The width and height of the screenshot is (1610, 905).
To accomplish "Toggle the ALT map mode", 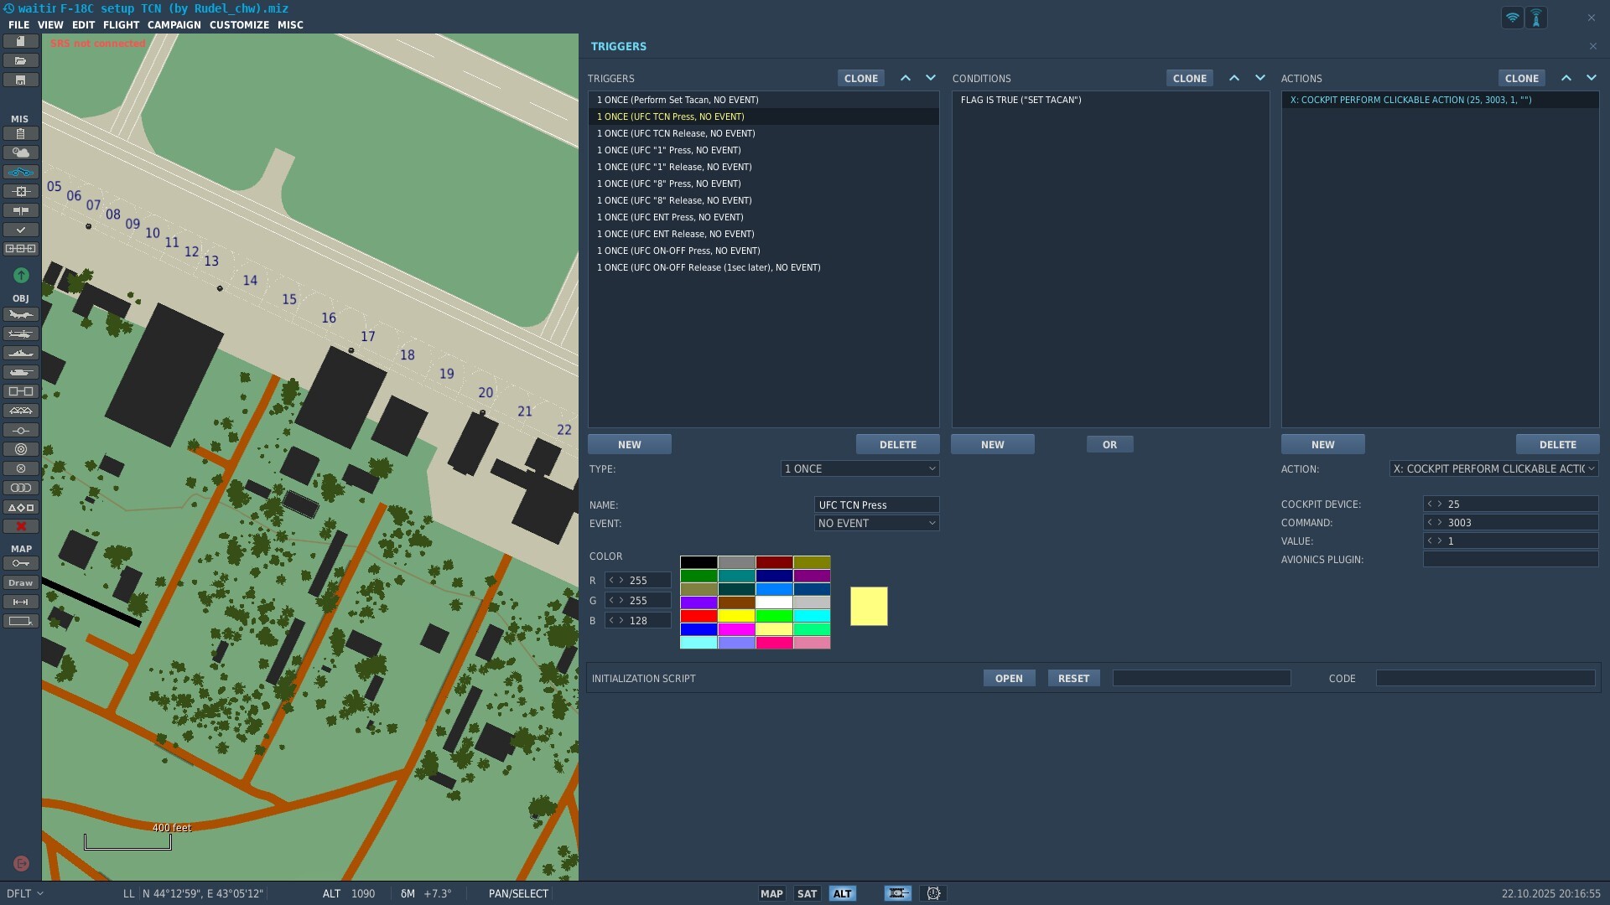I will (842, 893).
